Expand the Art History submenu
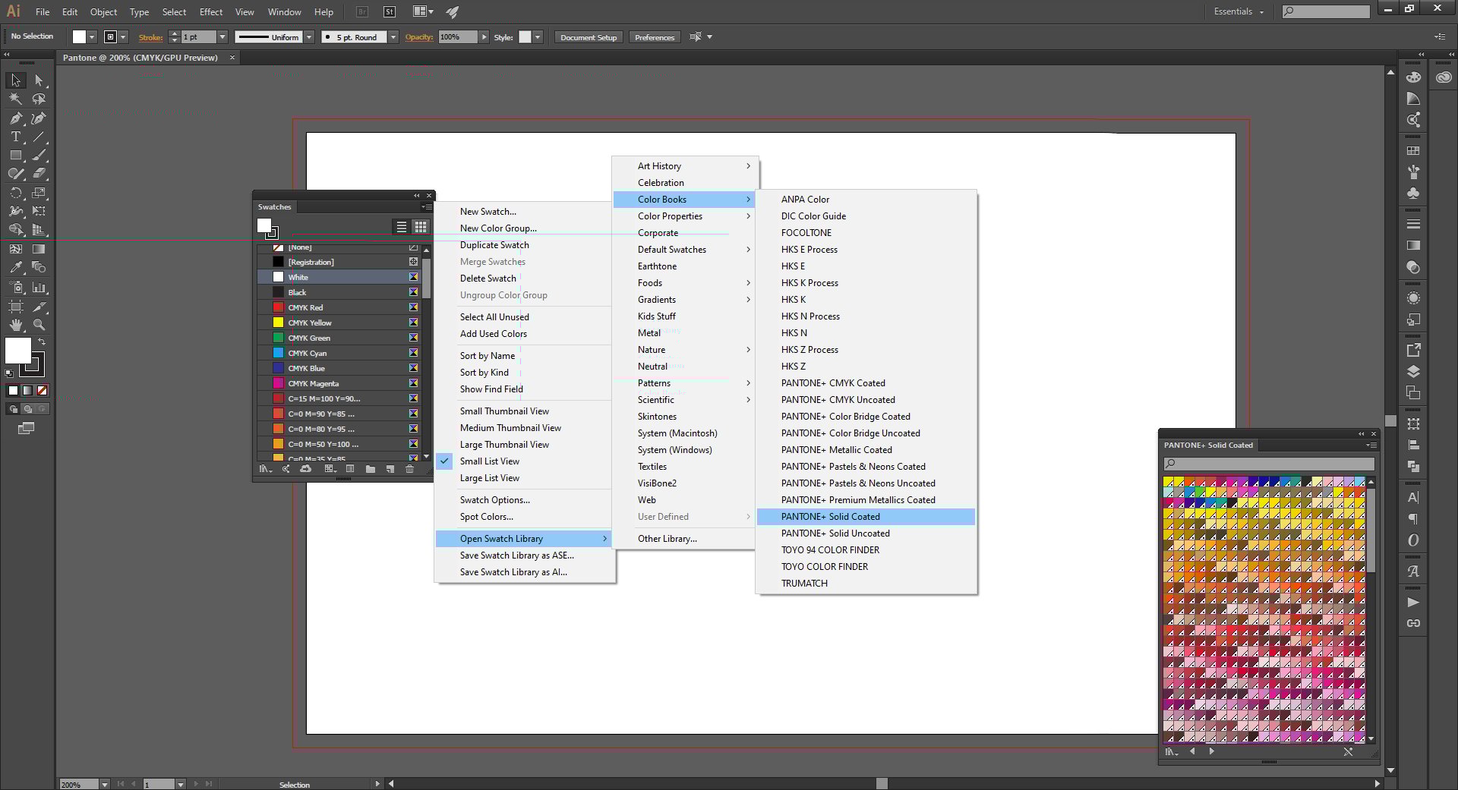Screen dimensions: 1458x790 coord(686,166)
